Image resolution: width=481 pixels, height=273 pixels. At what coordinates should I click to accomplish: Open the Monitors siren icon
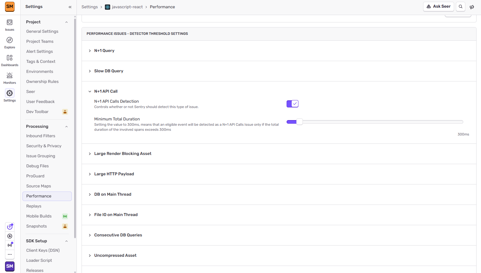[x=10, y=76]
